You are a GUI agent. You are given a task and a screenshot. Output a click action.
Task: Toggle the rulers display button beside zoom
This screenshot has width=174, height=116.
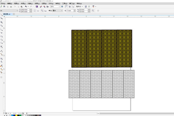pos(66,7)
